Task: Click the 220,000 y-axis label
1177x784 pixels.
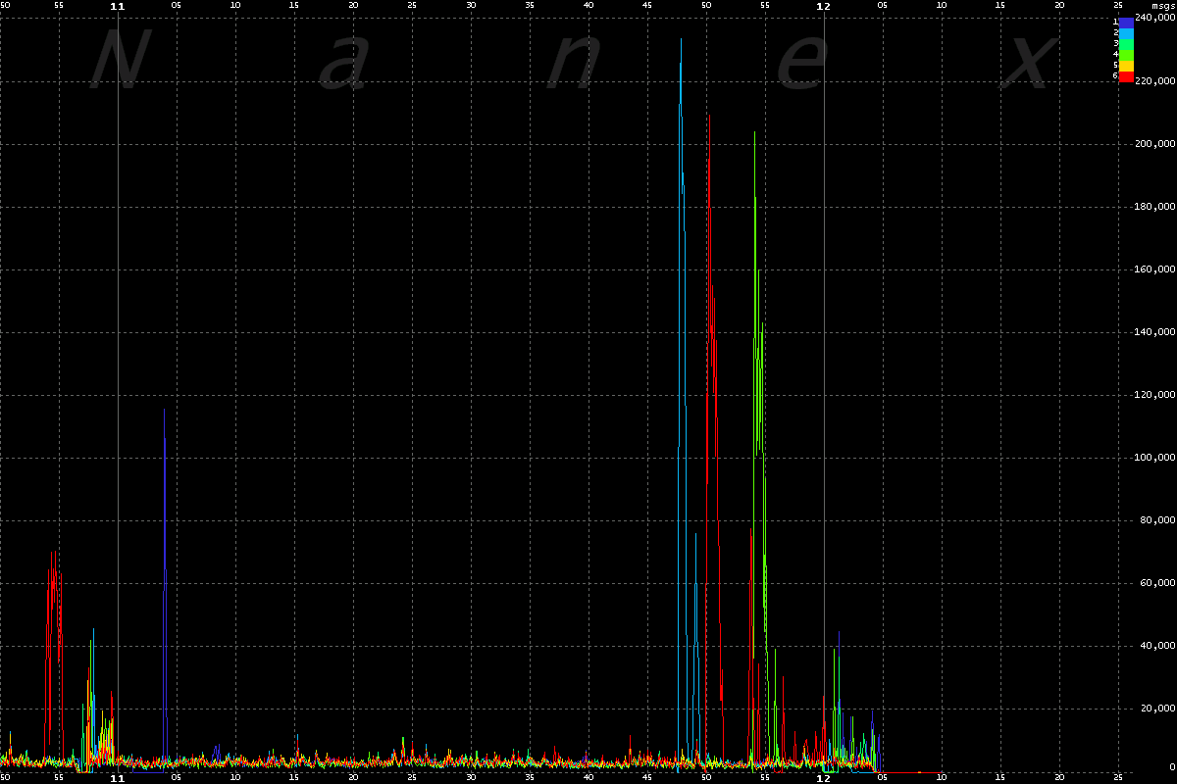Action: 1154,81
